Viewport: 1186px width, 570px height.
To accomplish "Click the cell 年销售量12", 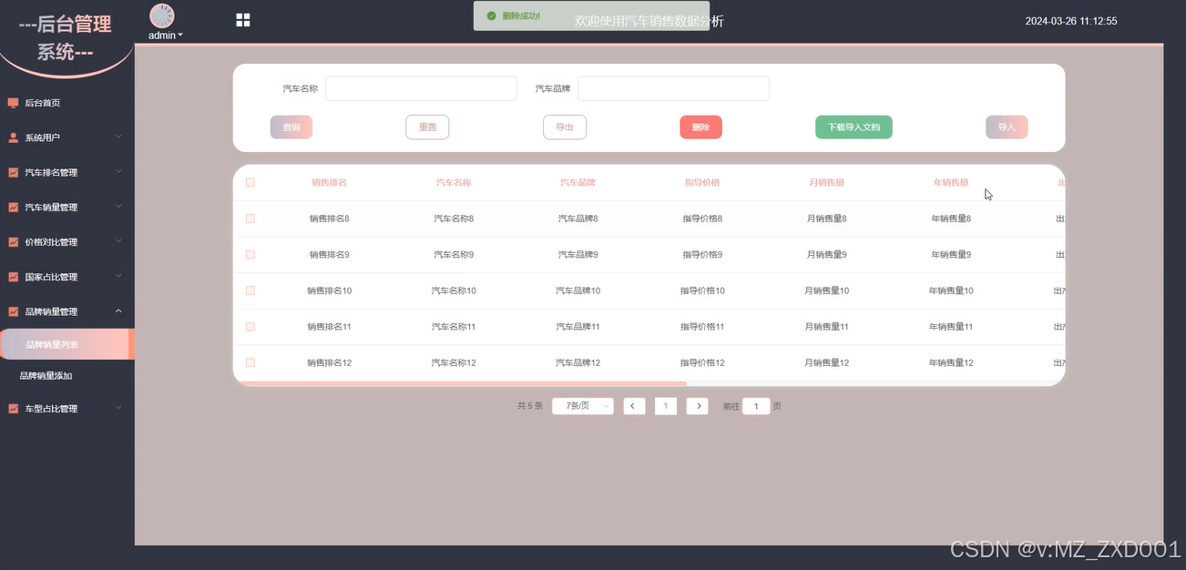I will coord(951,362).
